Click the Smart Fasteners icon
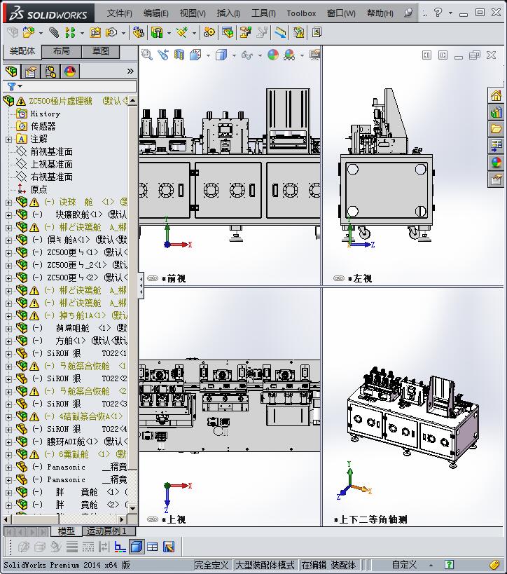The width and height of the screenshot is (507, 574). [x=95, y=32]
